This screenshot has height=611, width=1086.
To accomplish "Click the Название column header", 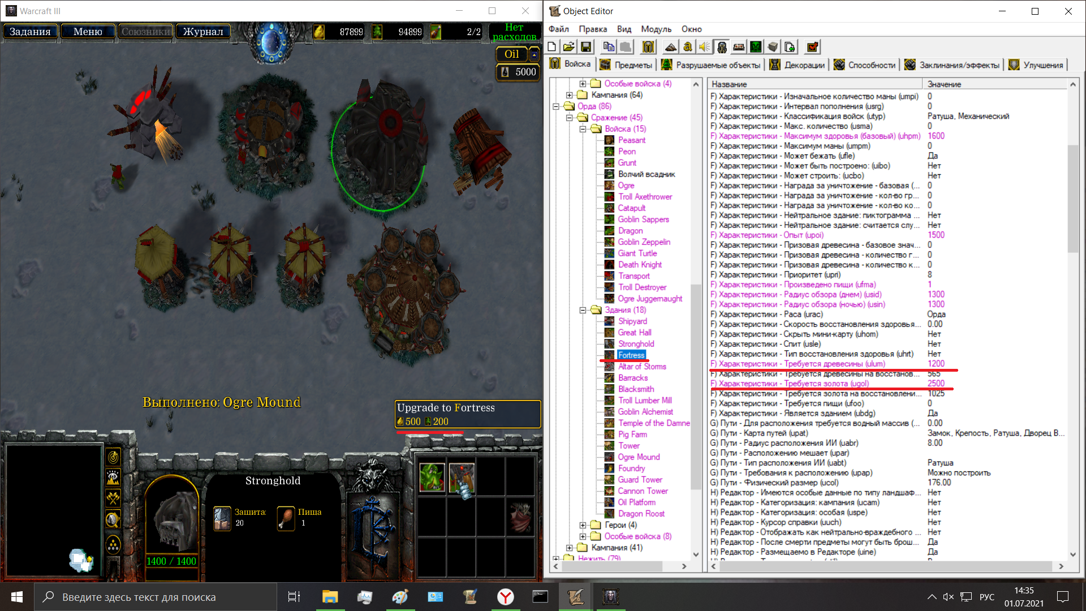I will (816, 84).
